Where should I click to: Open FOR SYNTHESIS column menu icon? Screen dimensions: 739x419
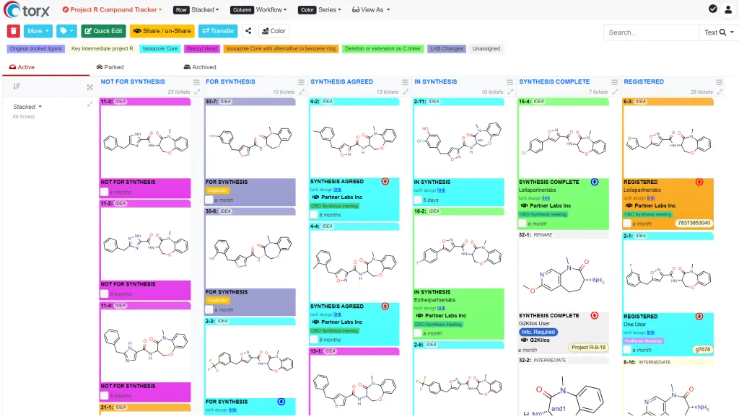click(301, 82)
